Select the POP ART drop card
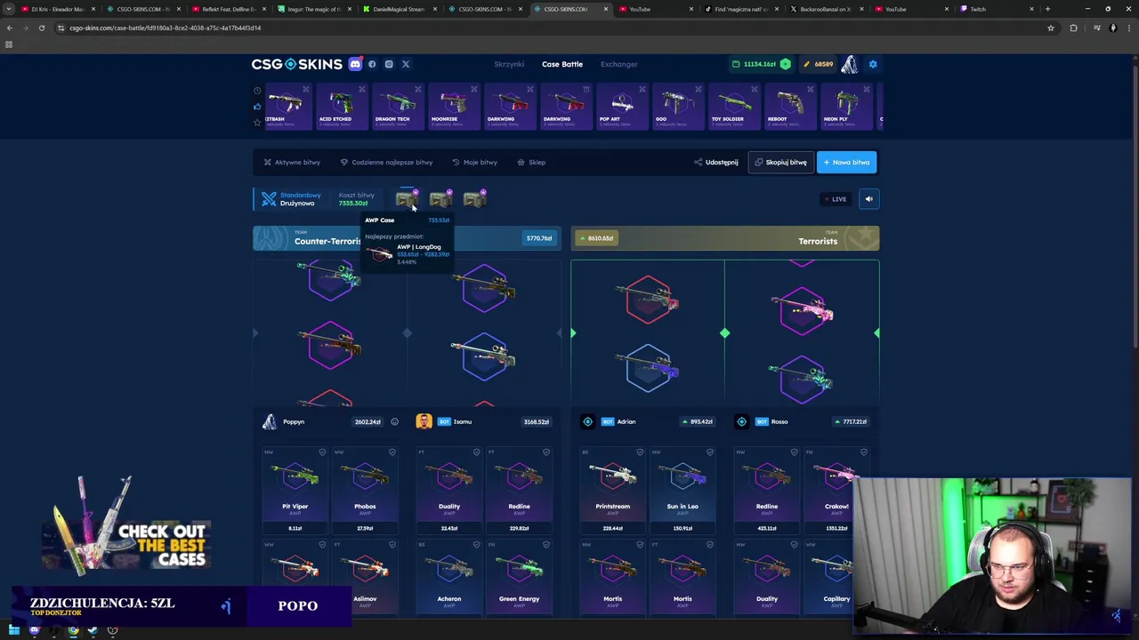The width and height of the screenshot is (1139, 640). (622, 107)
